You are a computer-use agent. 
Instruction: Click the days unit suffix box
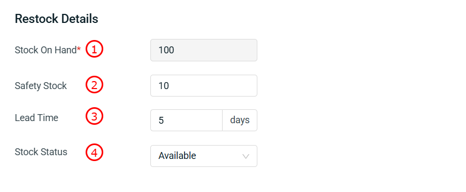point(240,121)
